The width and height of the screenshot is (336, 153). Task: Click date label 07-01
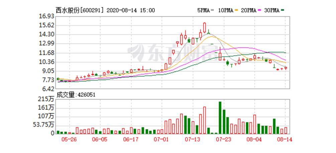pyautogui.click(x=161, y=140)
